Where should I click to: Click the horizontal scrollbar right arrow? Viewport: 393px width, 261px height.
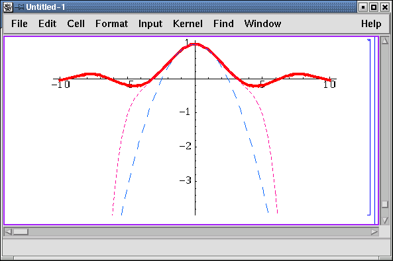click(x=374, y=232)
